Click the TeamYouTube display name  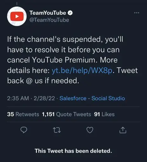(x=48, y=13)
